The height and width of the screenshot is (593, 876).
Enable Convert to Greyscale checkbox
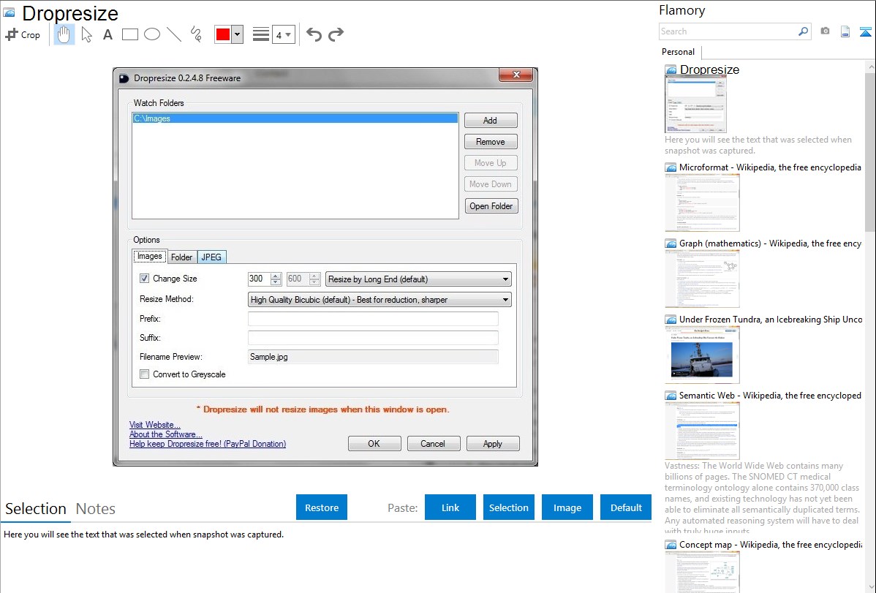pos(144,374)
